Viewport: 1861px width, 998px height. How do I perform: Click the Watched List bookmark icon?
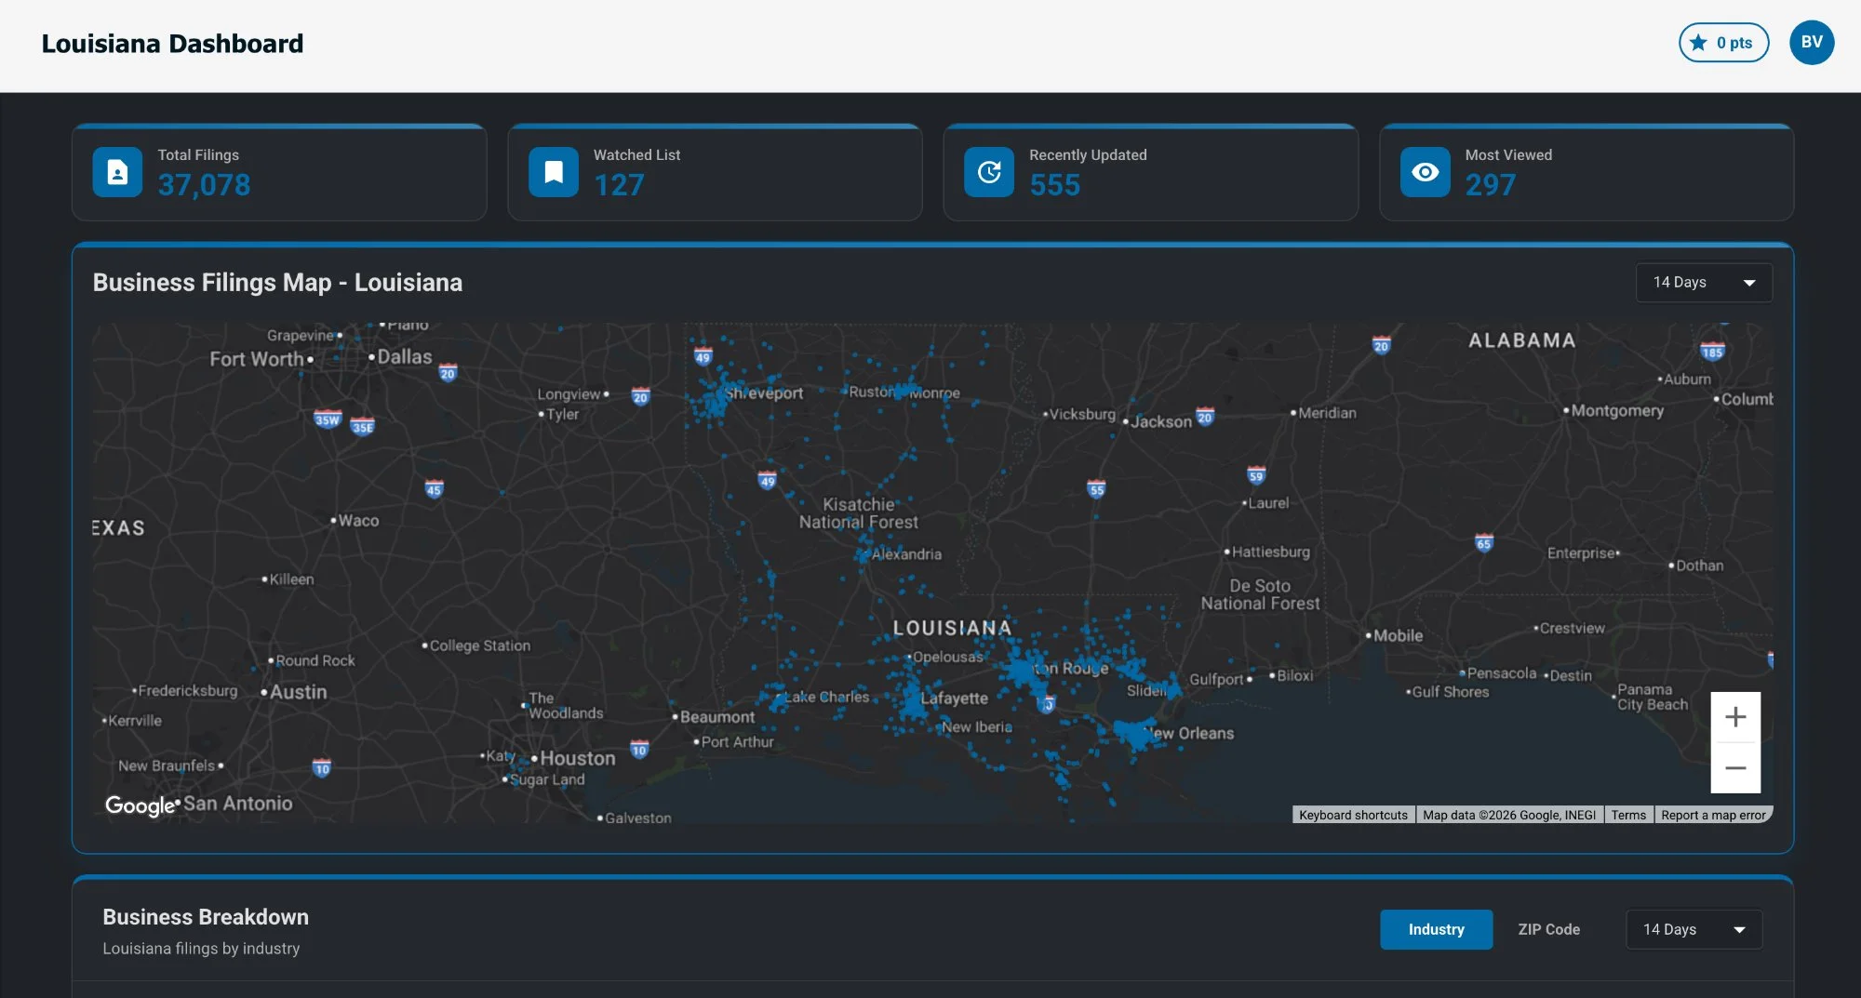(554, 172)
